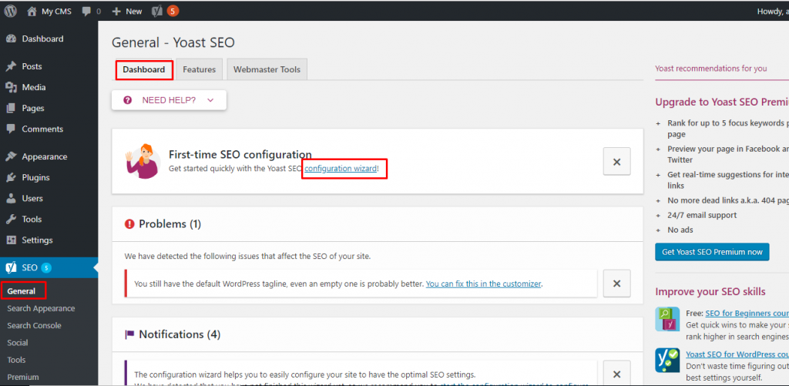Dismiss the default tagline problem notice
The width and height of the screenshot is (789, 386).
[x=617, y=283]
